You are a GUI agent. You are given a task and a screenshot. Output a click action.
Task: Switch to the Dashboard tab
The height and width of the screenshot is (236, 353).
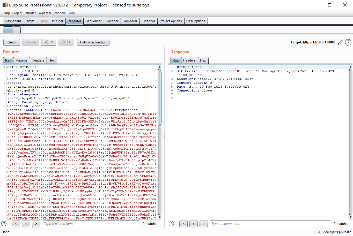[x=13, y=21]
